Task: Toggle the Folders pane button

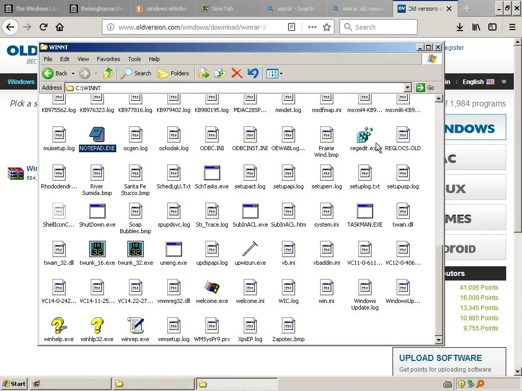Action: [x=173, y=73]
